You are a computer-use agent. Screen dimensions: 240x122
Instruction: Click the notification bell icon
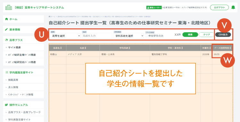pos(233,7)
